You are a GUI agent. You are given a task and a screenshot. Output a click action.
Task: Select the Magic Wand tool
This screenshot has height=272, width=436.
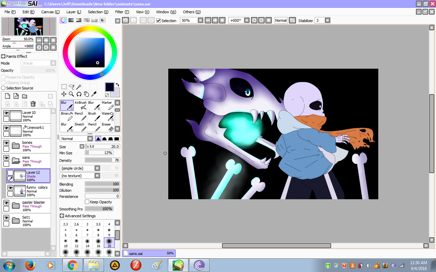click(x=79, y=87)
